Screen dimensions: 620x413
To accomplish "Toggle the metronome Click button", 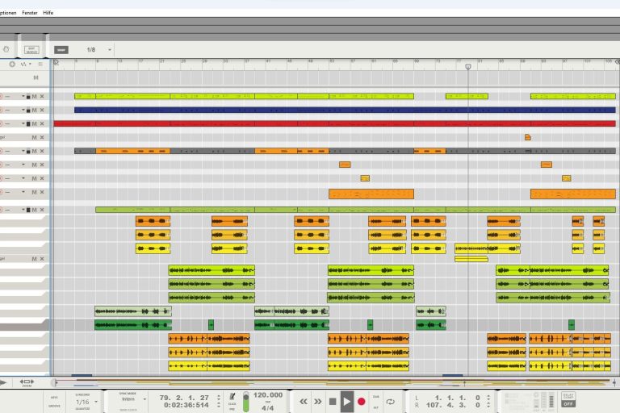I will point(232,397).
